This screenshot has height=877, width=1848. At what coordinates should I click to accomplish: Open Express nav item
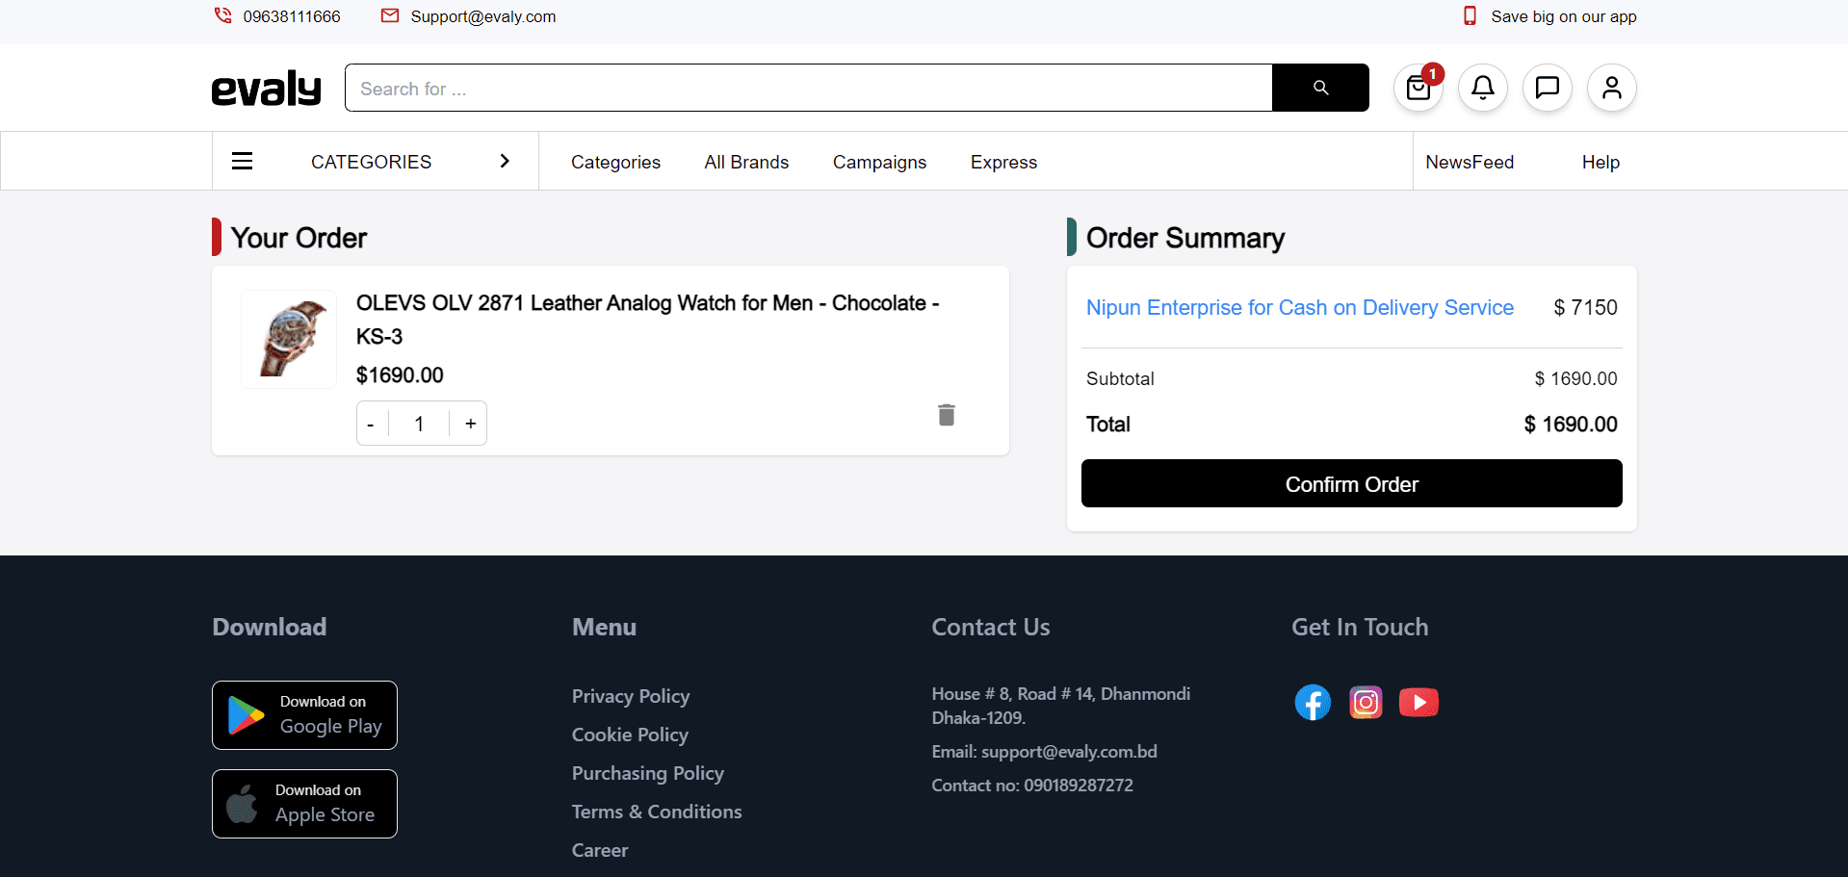point(1003,162)
